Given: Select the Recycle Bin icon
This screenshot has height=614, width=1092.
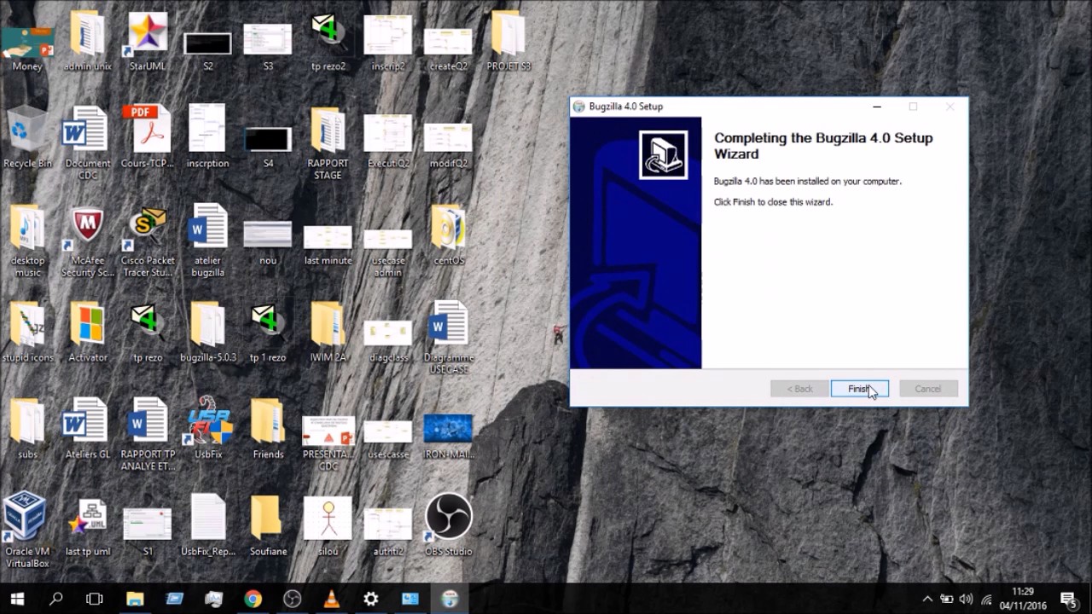Looking at the screenshot, I should (27, 136).
